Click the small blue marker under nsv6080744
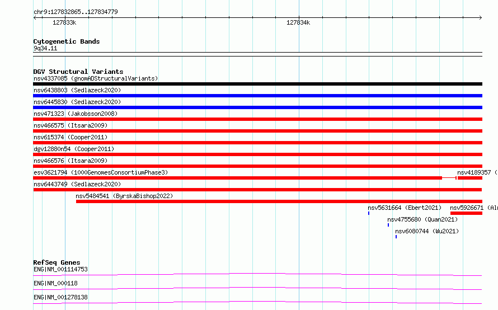Viewport: 498px width, 310px height. point(396,237)
